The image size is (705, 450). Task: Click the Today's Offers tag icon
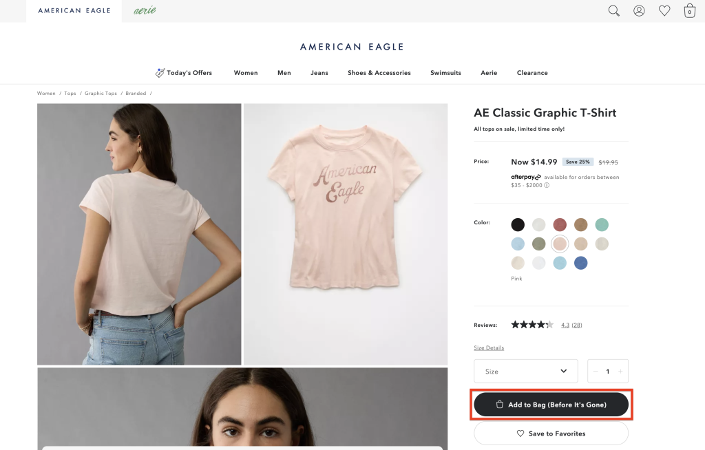point(159,72)
